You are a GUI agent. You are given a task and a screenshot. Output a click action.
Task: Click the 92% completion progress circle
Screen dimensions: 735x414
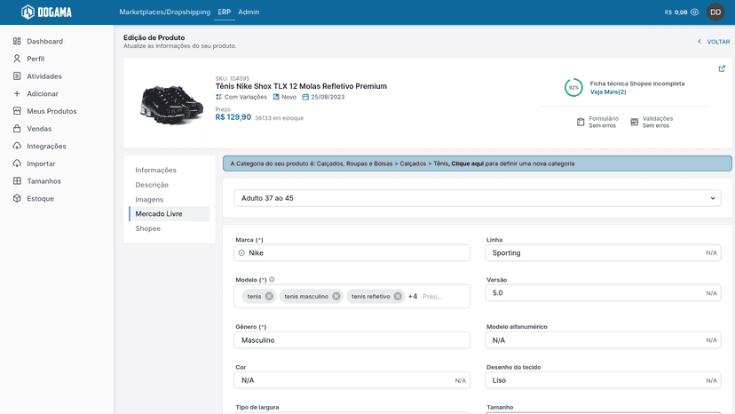point(573,88)
